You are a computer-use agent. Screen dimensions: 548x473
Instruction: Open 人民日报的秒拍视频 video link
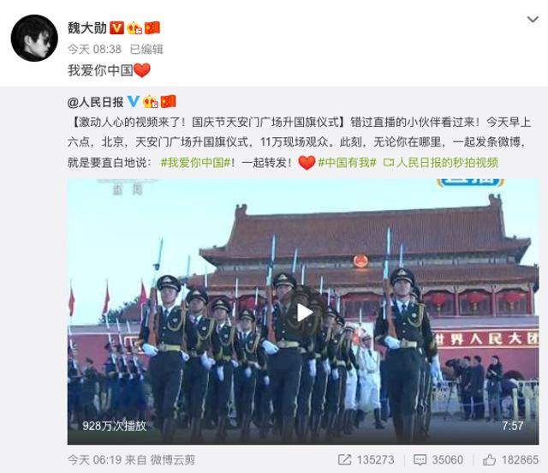coord(441,163)
